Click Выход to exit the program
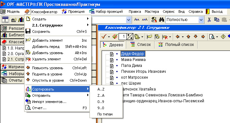Screen dimensions: 230x123 [x=214, y=11]
